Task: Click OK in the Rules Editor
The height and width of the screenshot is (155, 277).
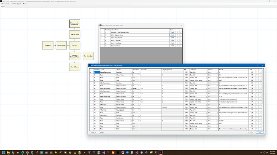Action: pos(260,133)
